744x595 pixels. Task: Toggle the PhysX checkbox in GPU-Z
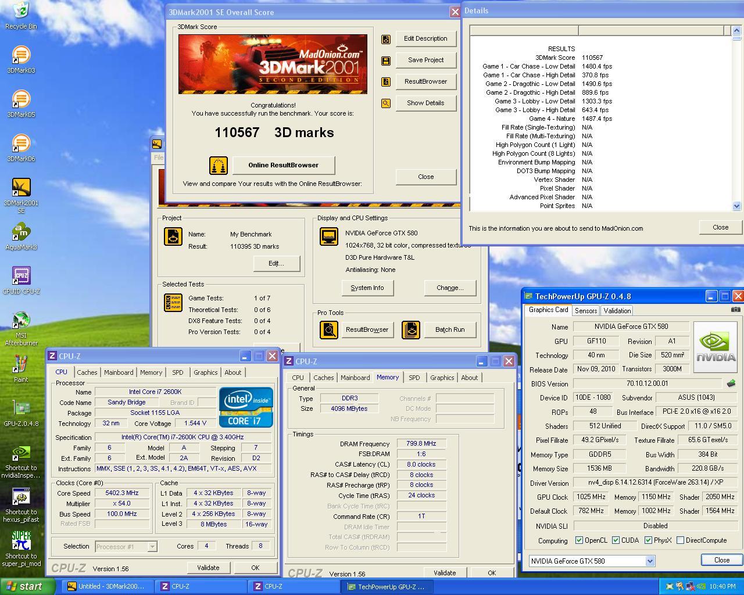(x=648, y=540)
